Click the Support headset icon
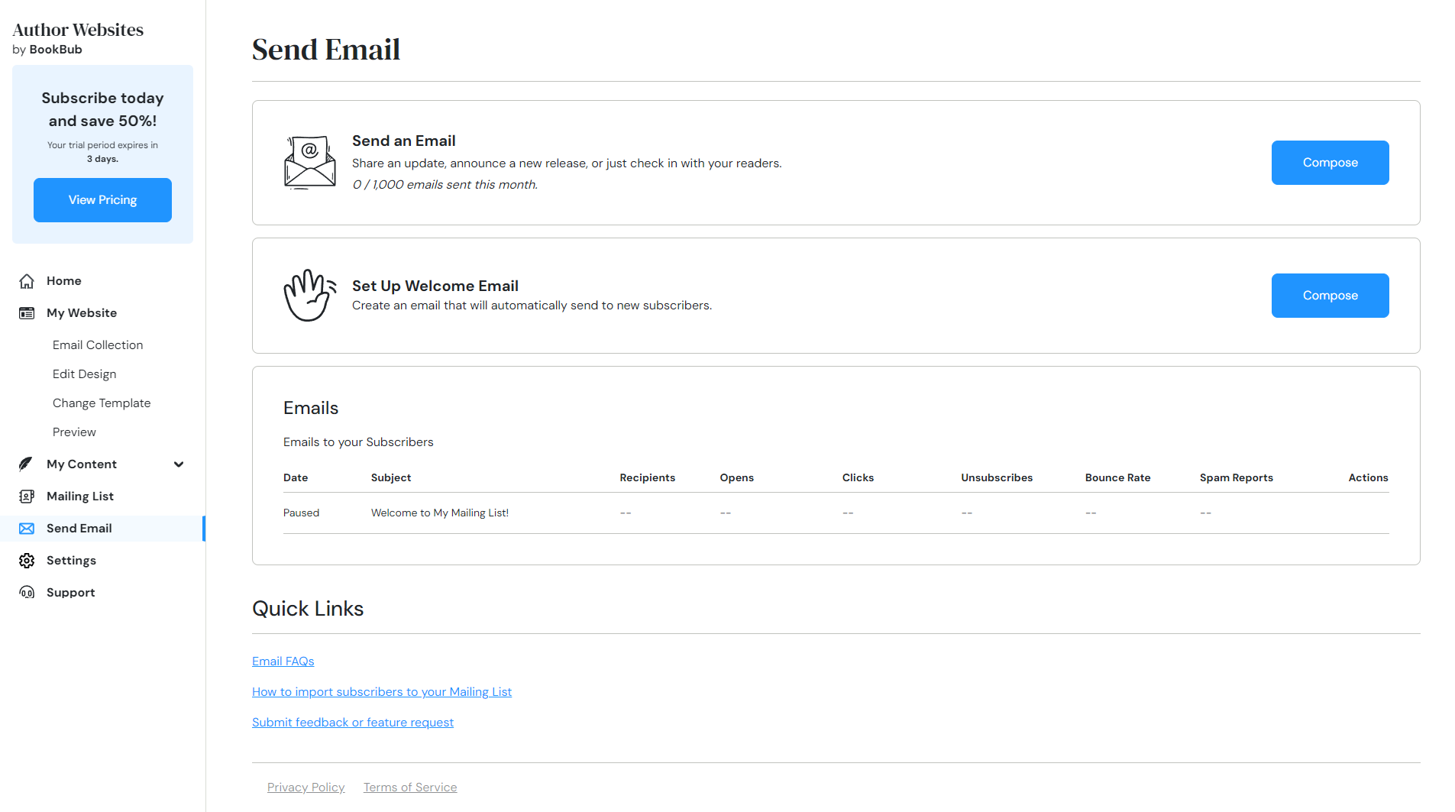 pos(27,593)
